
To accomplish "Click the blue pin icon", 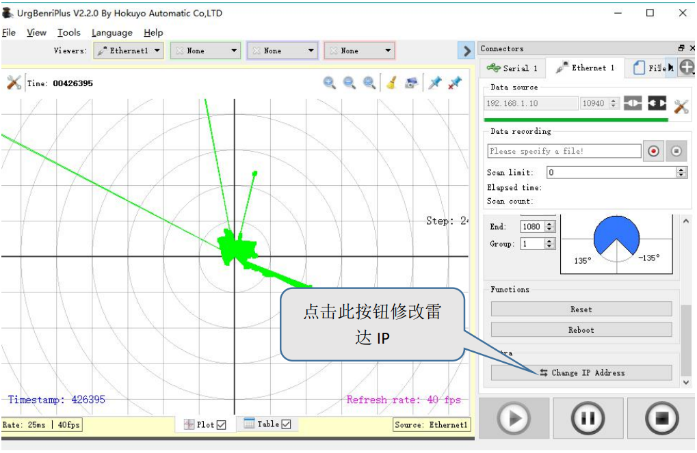I will [435, 83].
